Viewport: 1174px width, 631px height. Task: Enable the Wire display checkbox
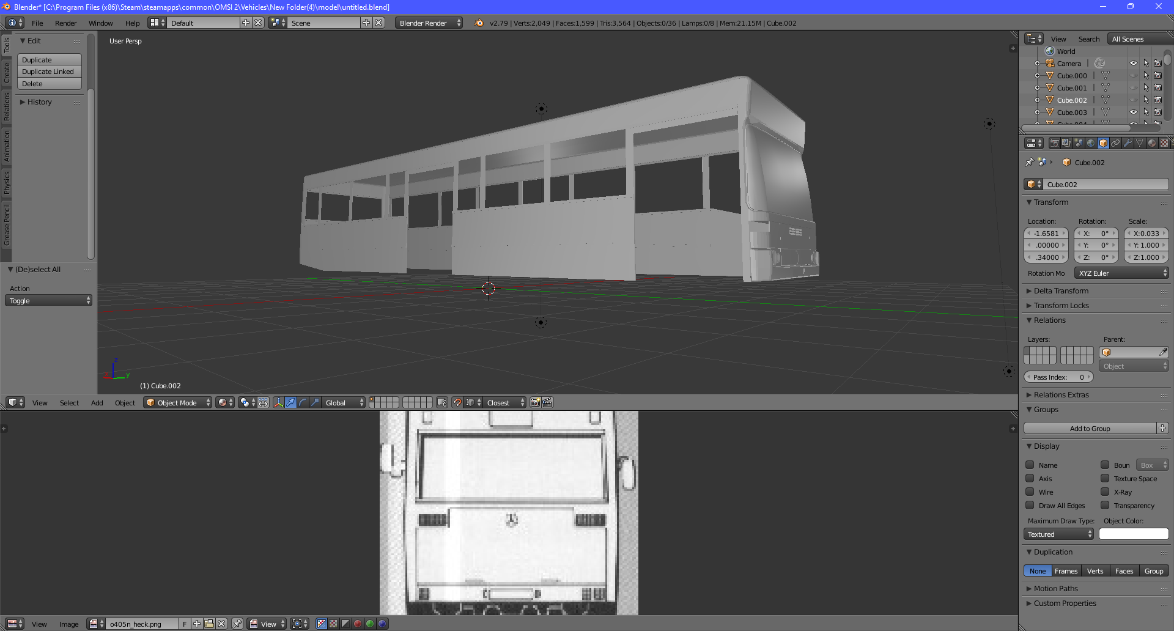[x=1030, y=492]
